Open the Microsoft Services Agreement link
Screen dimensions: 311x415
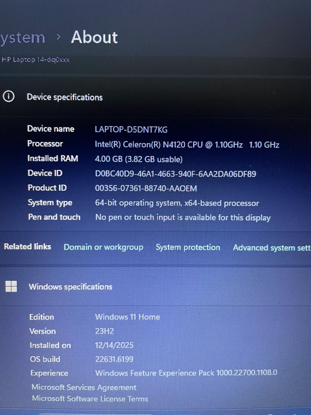[84, 387]
